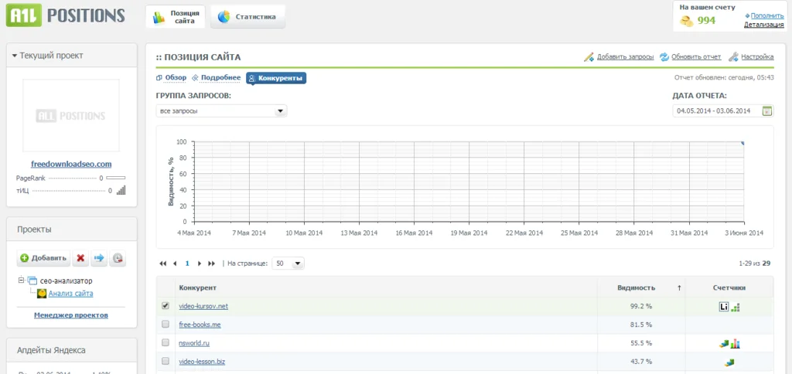Click the Анализ сайта project icon
The image size is (792, 374).
point(42,293)
